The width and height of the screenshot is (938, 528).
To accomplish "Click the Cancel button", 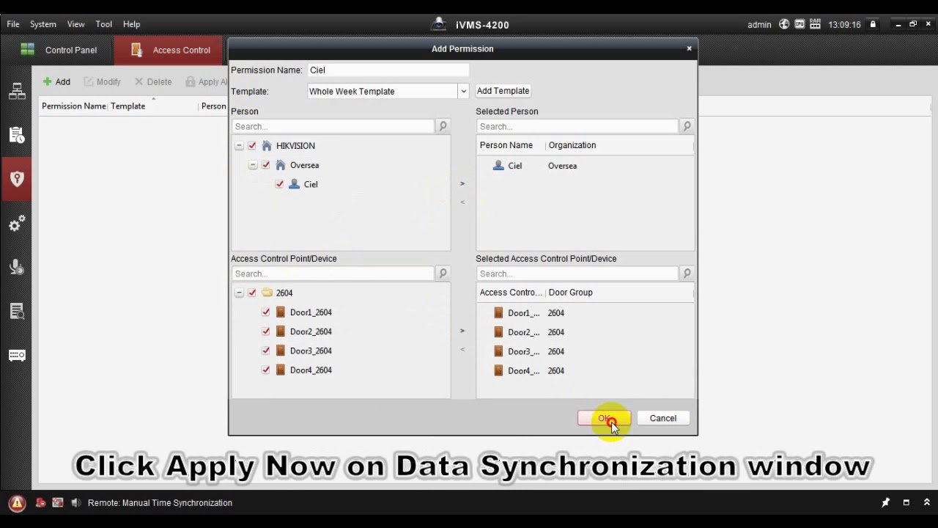I will [x=663, y=418].
